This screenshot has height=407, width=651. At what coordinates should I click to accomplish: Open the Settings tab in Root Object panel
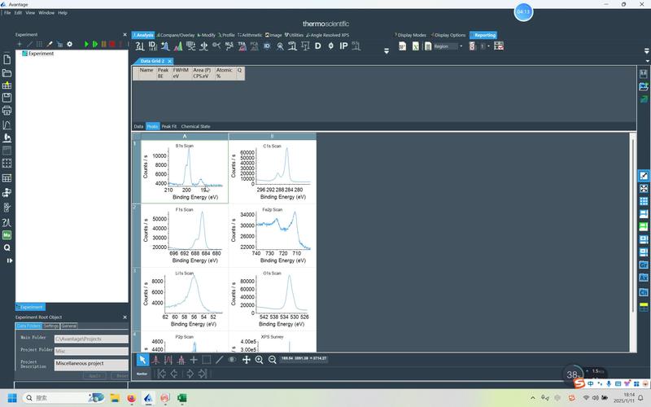click(51, 326)
